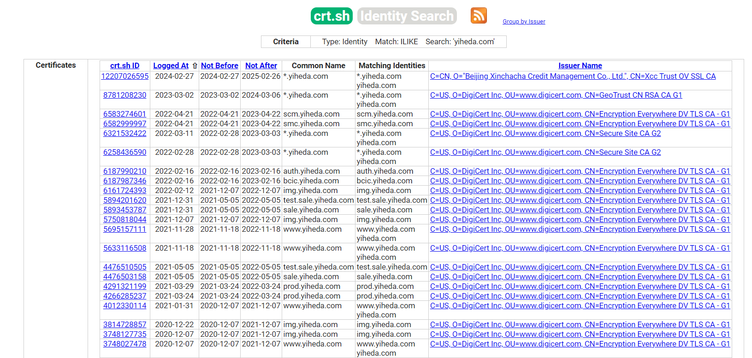752x358 pixels.
Task: Open the GeoTrust CN RSA CA G1 issuer
Action: 556,95
